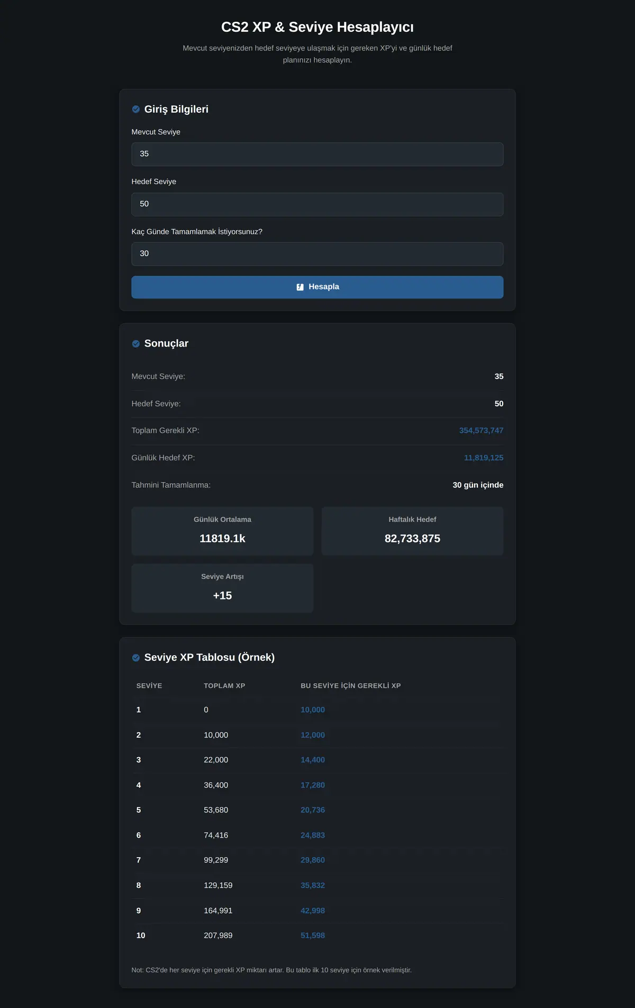Click the "Hedef Seviye:" result label
The width and height of the screenshot is (635, 1008).
tap(156, 404)
